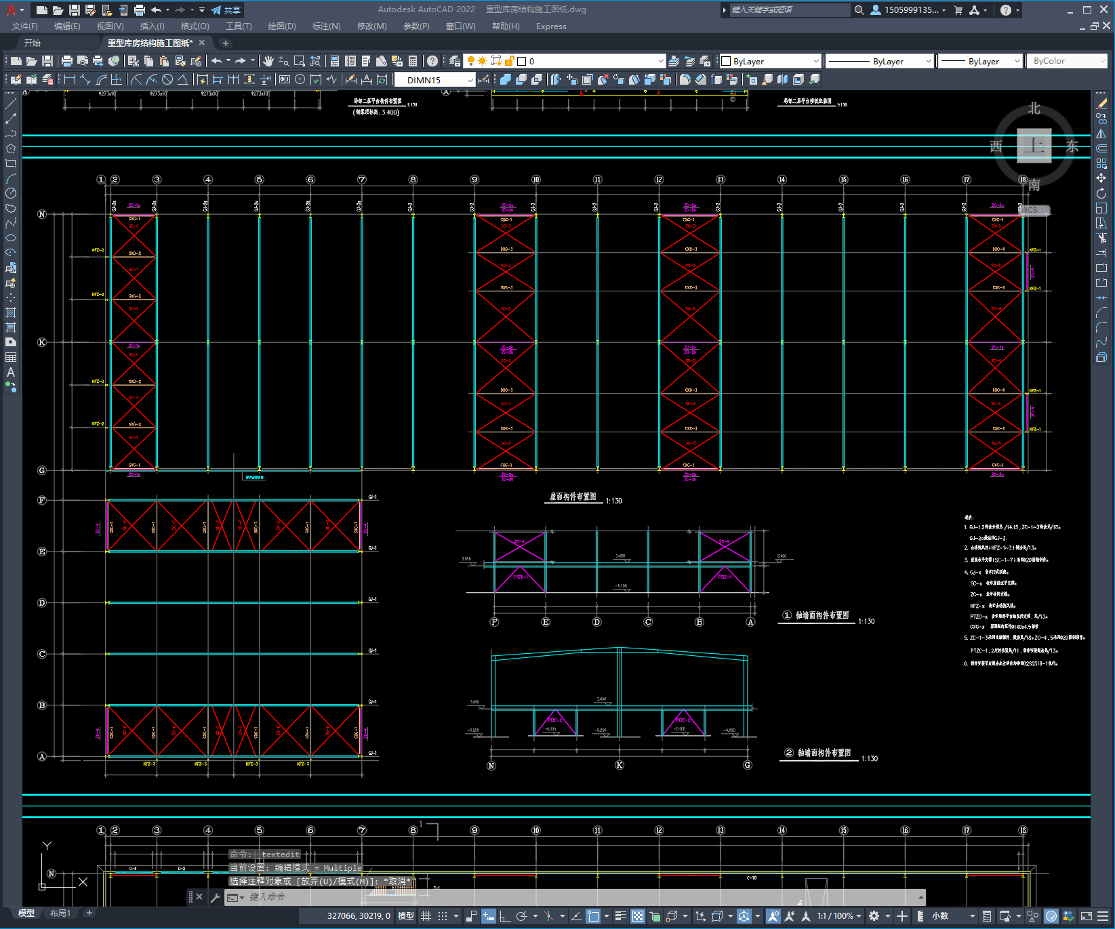Click the 模型 model space button in status bar

pyautogui.click(x=406, y=916)
